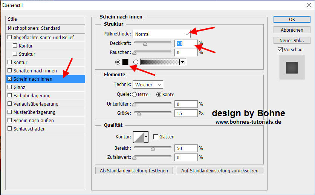Click the gradient preview bar
The image size is (315, 195).
(x=159, y=62)
